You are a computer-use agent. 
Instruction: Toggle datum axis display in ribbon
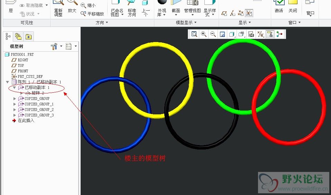pos(232,13)
